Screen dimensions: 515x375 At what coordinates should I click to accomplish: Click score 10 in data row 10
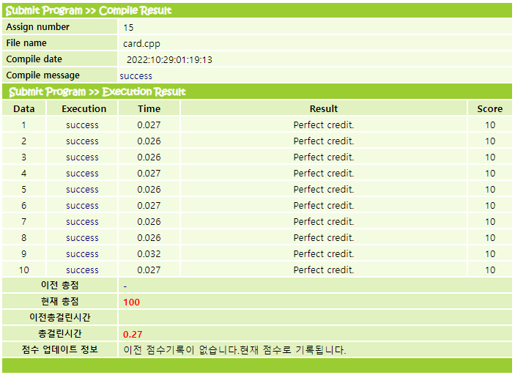[490, 270]
